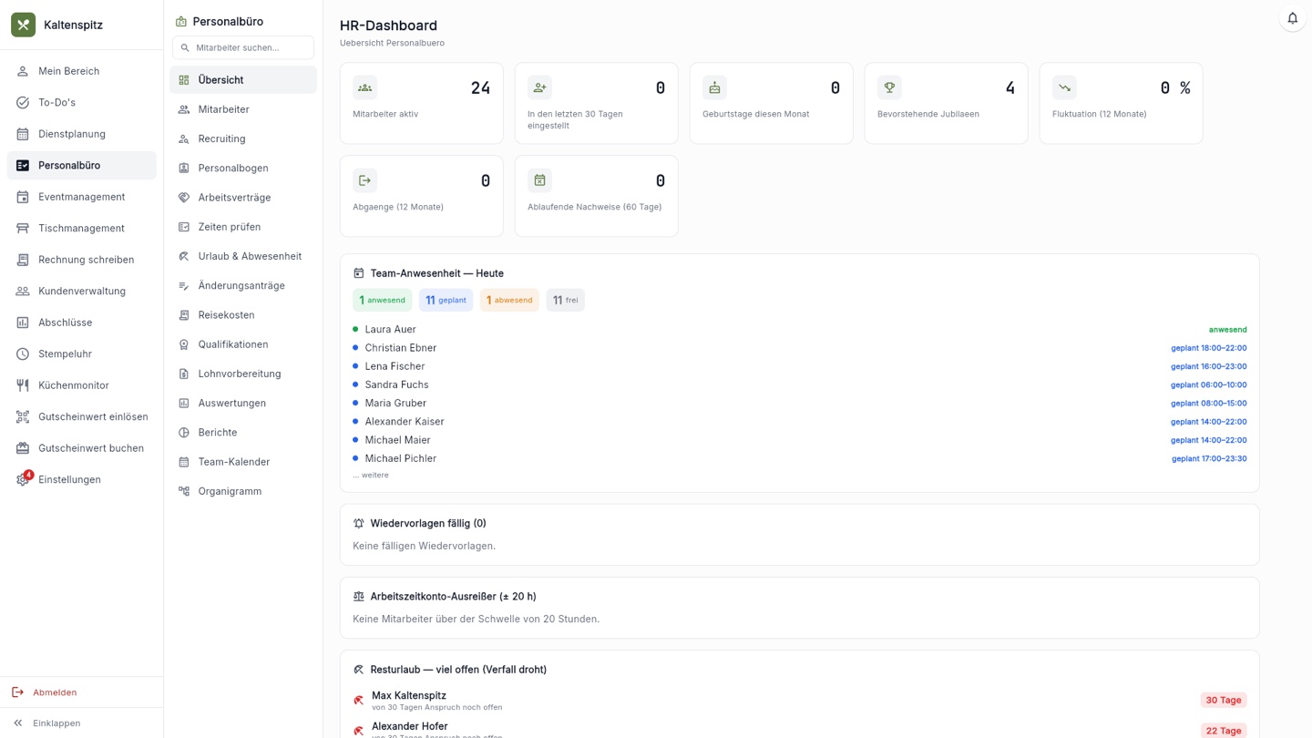Click Sandra Fuchs in the list
The height and width of the screenshot is (738, 1312).
[x=396, y=384]
